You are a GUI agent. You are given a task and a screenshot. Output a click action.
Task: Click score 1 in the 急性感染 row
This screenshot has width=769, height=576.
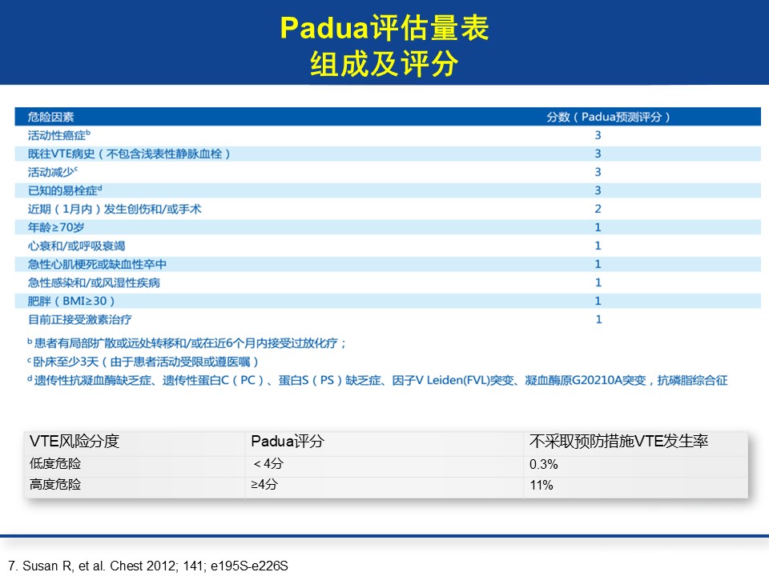[598, 282]
